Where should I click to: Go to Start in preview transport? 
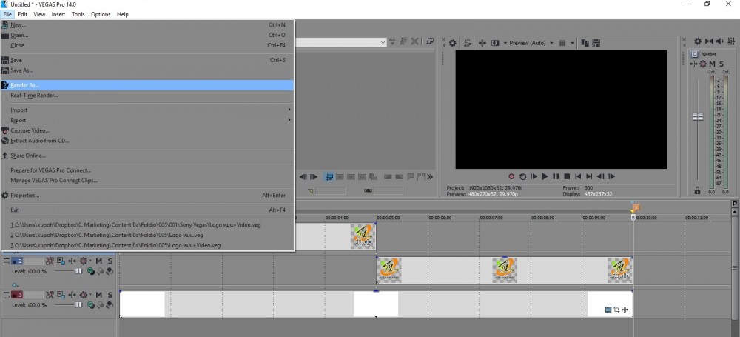click(x=578, y=176)
